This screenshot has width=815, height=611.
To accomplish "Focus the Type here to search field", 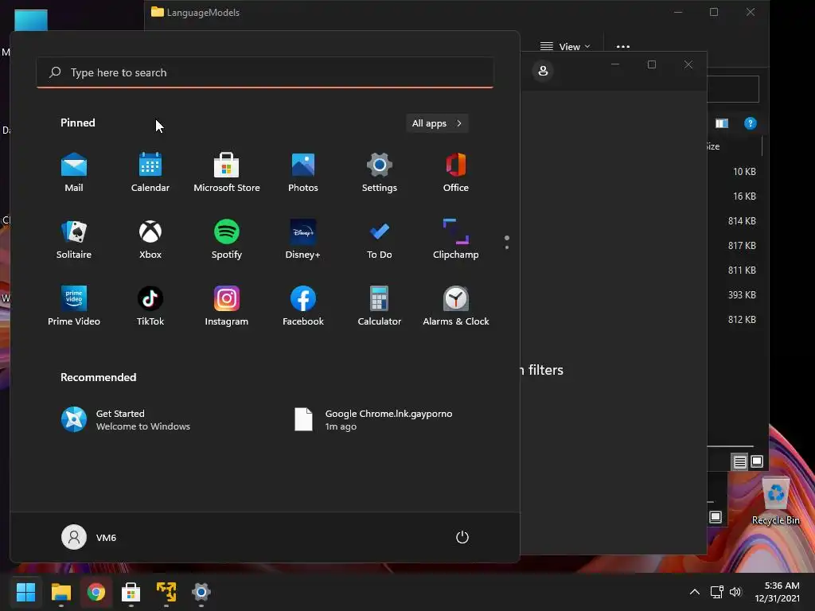I will click(265, 72).
